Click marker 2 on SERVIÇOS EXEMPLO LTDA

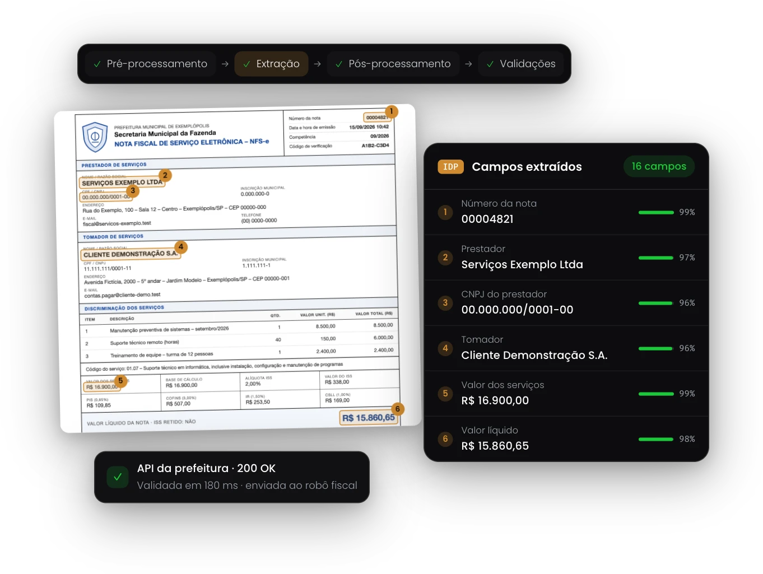165,175
